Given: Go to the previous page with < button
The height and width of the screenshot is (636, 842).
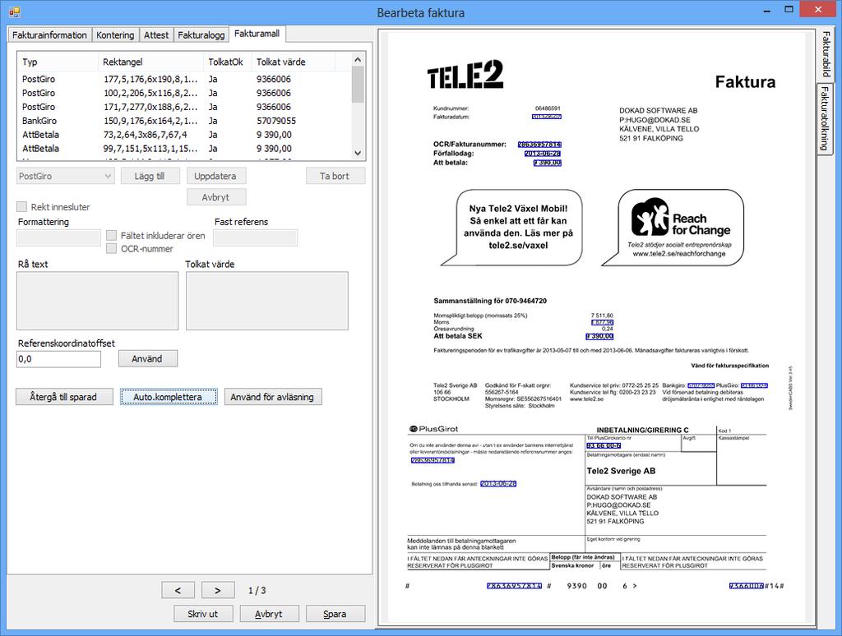Looking at the screenshot, I should click(x=178, y=590).
